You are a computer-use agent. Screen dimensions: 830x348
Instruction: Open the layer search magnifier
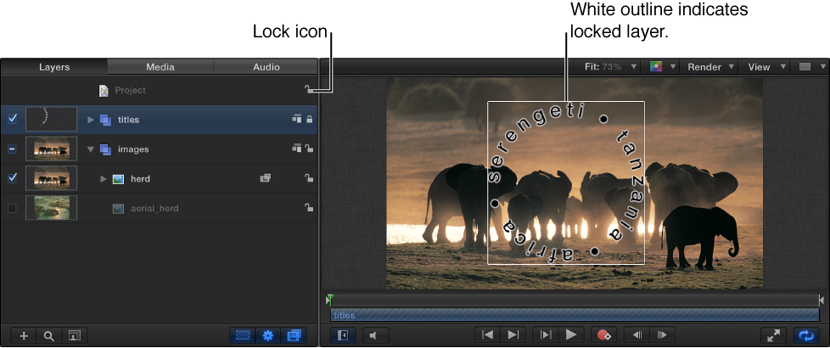49,335
